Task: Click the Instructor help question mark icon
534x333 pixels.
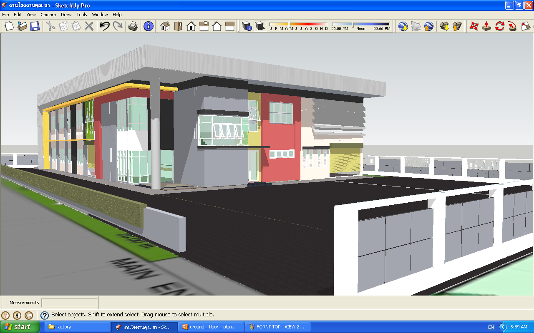Action: pos(44,315)
